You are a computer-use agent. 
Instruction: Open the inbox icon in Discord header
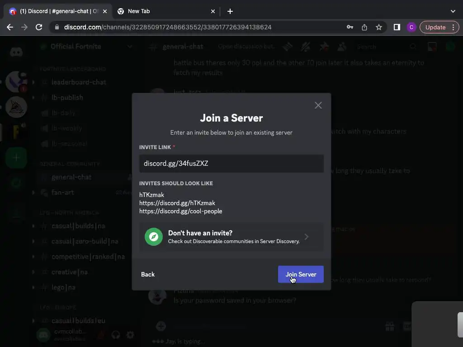[x=432, y=47]
